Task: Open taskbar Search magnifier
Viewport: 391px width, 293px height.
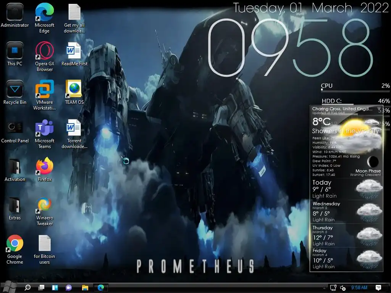Action: tap(27, 288)
